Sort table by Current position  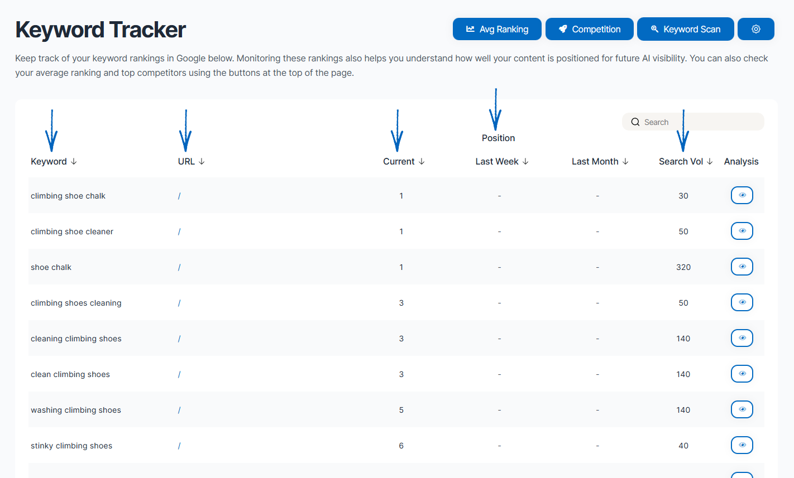click(x=404, y=161)
